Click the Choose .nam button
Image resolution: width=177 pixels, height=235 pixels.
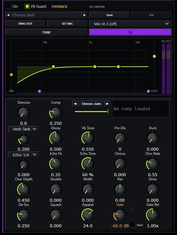pos(91,104)
